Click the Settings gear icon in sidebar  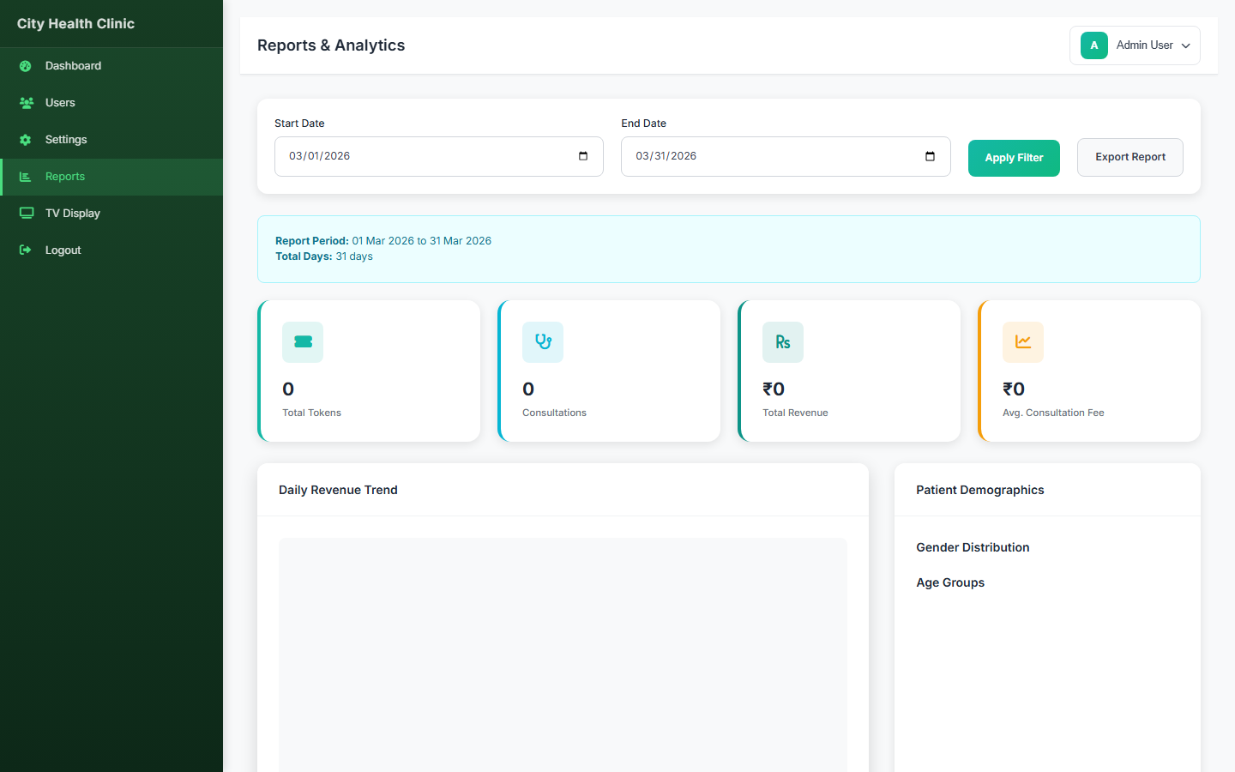click(26, 140)
